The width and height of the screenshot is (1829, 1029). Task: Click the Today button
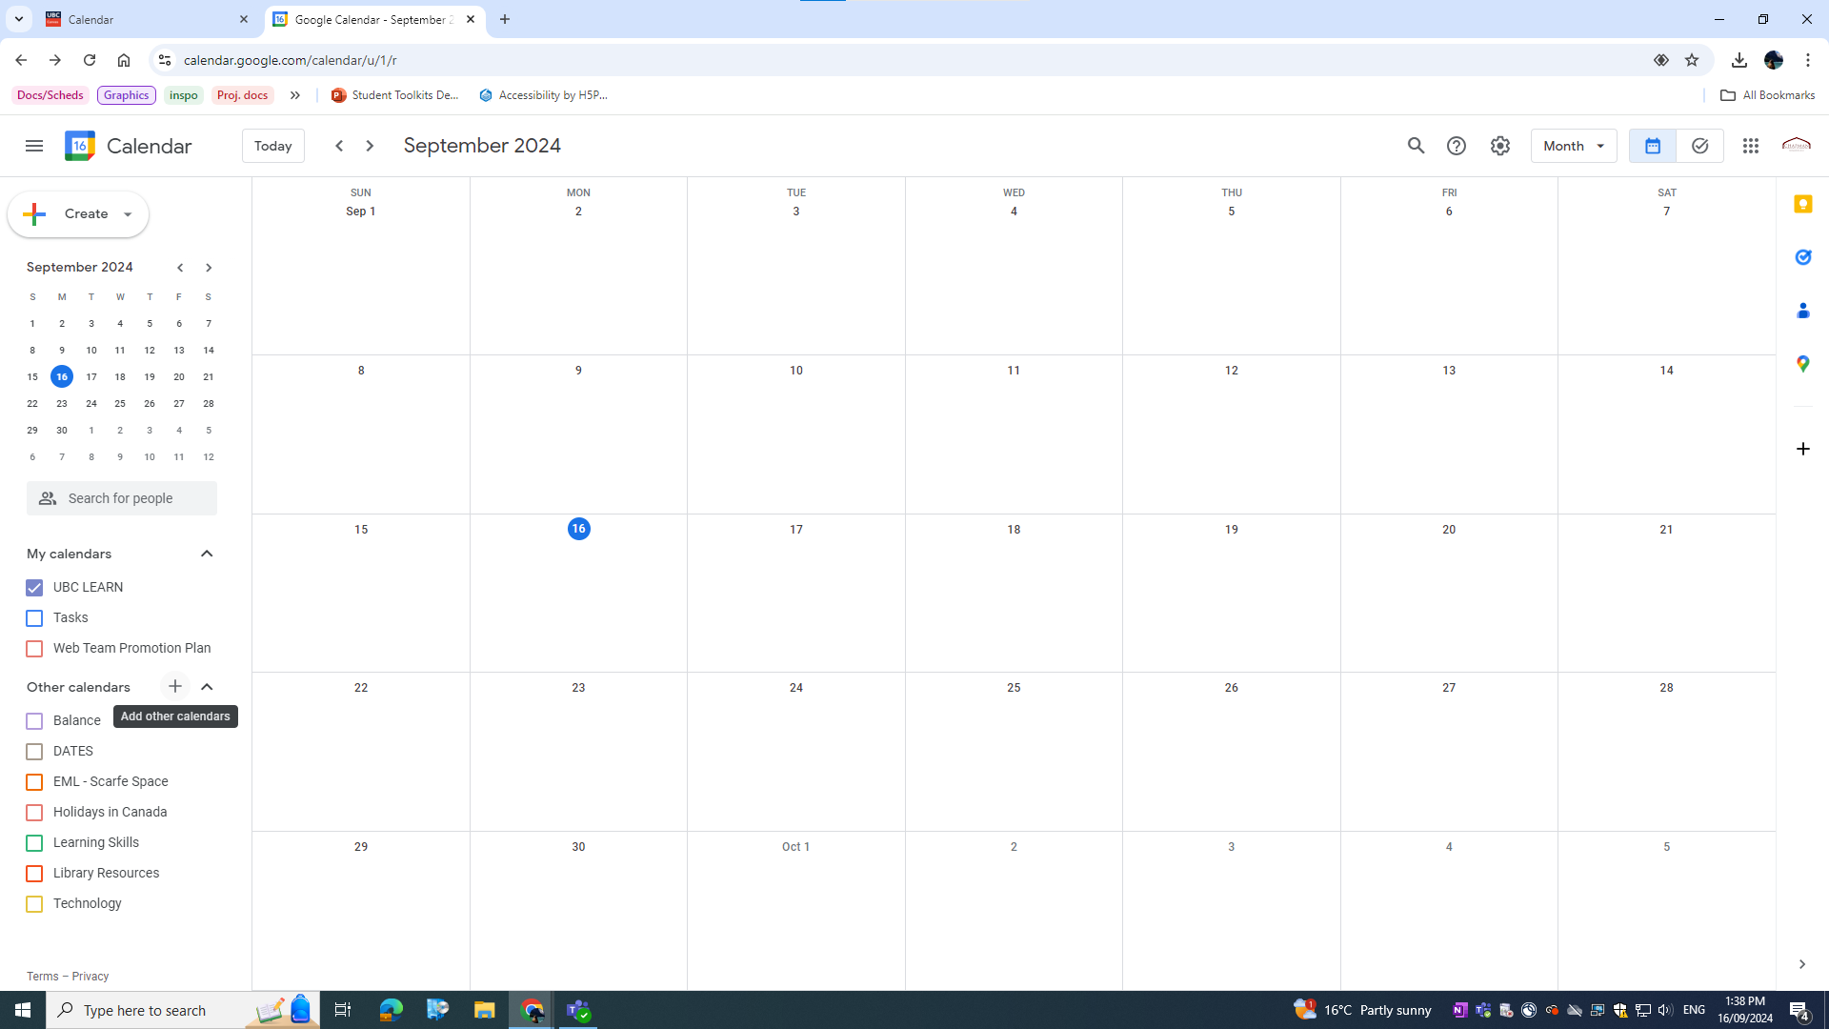pos(272,146)
